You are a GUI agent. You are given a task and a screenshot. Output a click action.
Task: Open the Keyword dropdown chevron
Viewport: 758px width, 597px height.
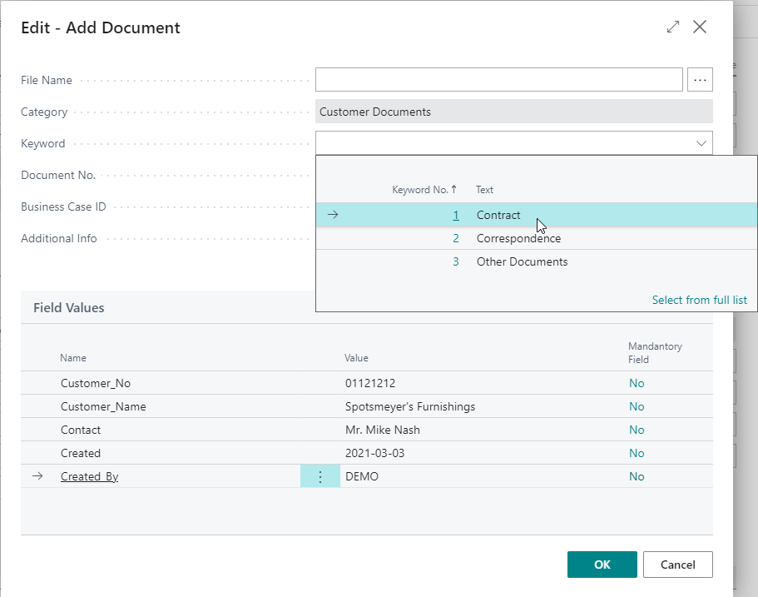tap(701, 143)
